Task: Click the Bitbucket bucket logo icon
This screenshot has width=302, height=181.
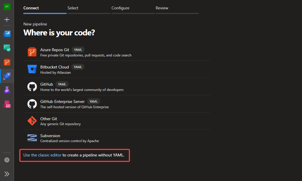Action: coord(32,69)
